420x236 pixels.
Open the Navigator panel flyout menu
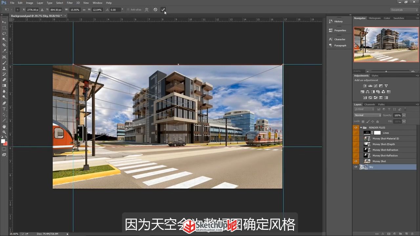(x=417, y=18)
